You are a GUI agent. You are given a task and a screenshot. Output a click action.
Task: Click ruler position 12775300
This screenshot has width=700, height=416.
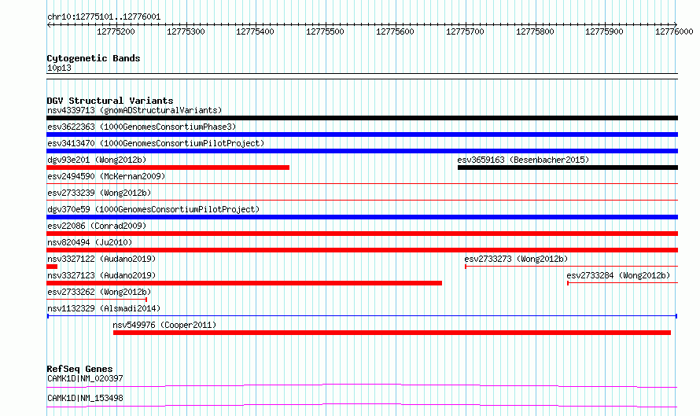(x=186, y=31)
